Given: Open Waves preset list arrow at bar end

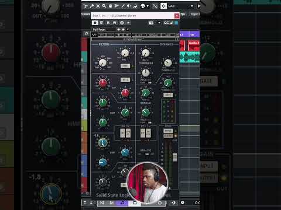Looking at the screenshot, I should click(x=177, y=39).
